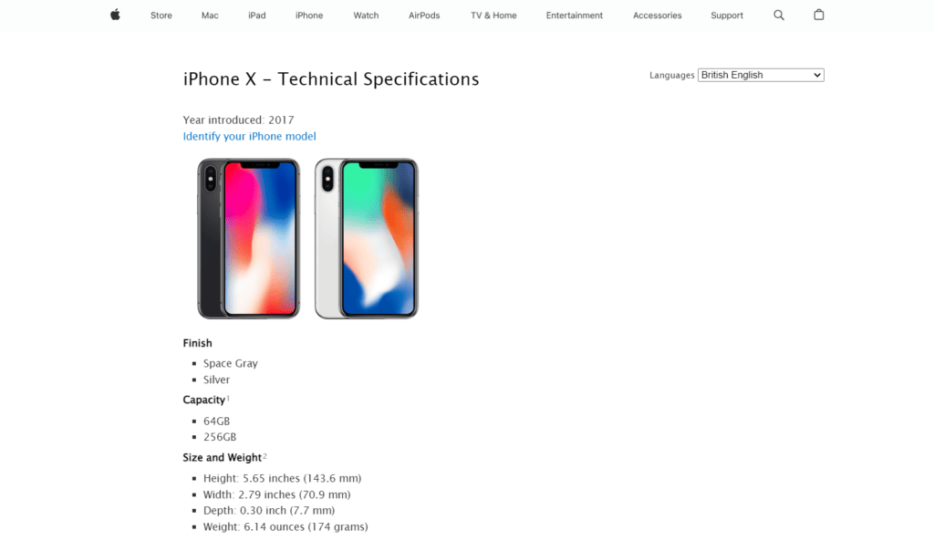Go to TV & Home section
This screenshot has height=541, width=934.
pos(493,15)
